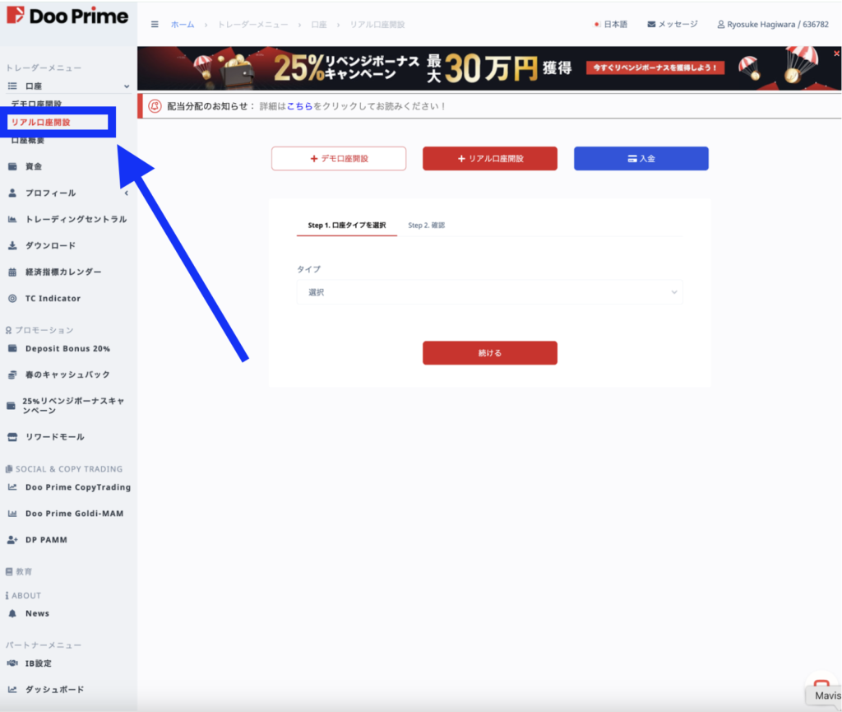
Task: Switch language via 日本語 selector
Action: coord(611,24)
